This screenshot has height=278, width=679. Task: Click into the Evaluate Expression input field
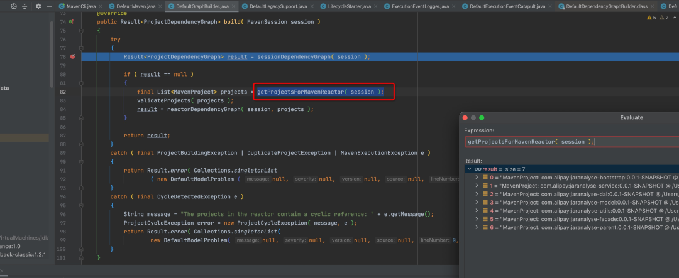[566, 142]
